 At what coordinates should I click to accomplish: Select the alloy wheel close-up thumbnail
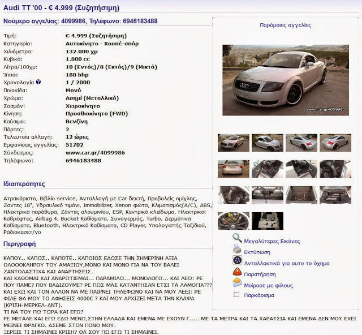click(234, 221)
